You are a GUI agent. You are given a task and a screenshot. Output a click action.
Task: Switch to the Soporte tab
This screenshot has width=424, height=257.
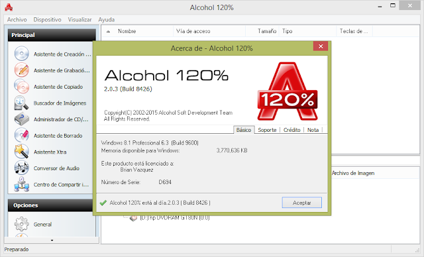point(267,130)
